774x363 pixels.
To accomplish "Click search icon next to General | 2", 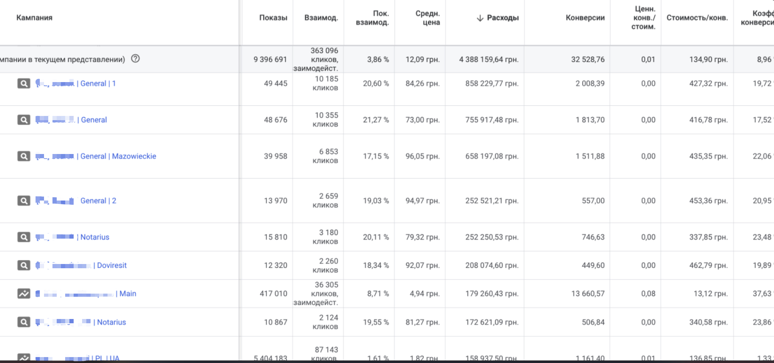I will 24,201.
